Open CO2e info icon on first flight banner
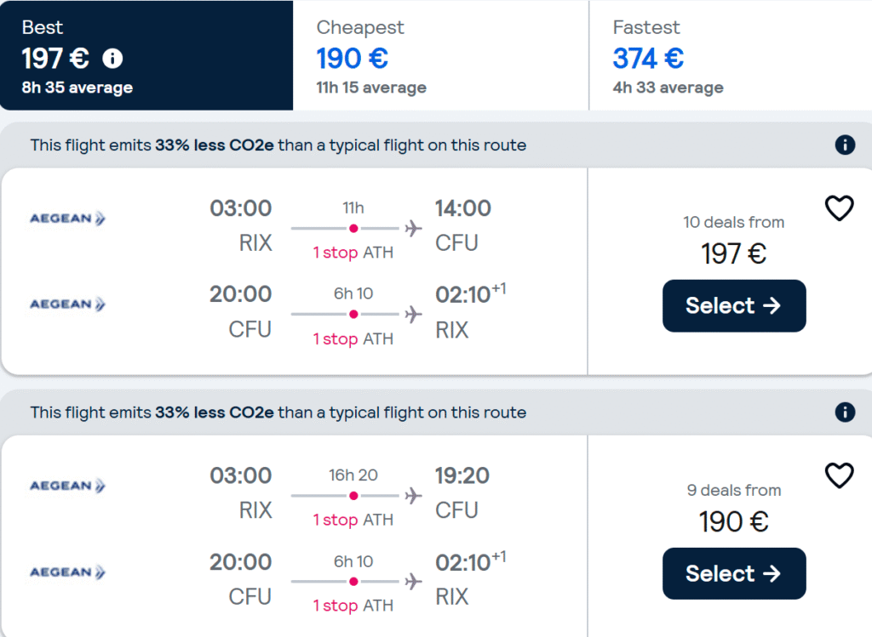 (845, 145)
